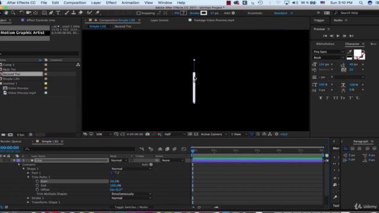This screenshot has height=213, width=379.
Task: Toggle Superscript in Character panel
Action: 351,98
